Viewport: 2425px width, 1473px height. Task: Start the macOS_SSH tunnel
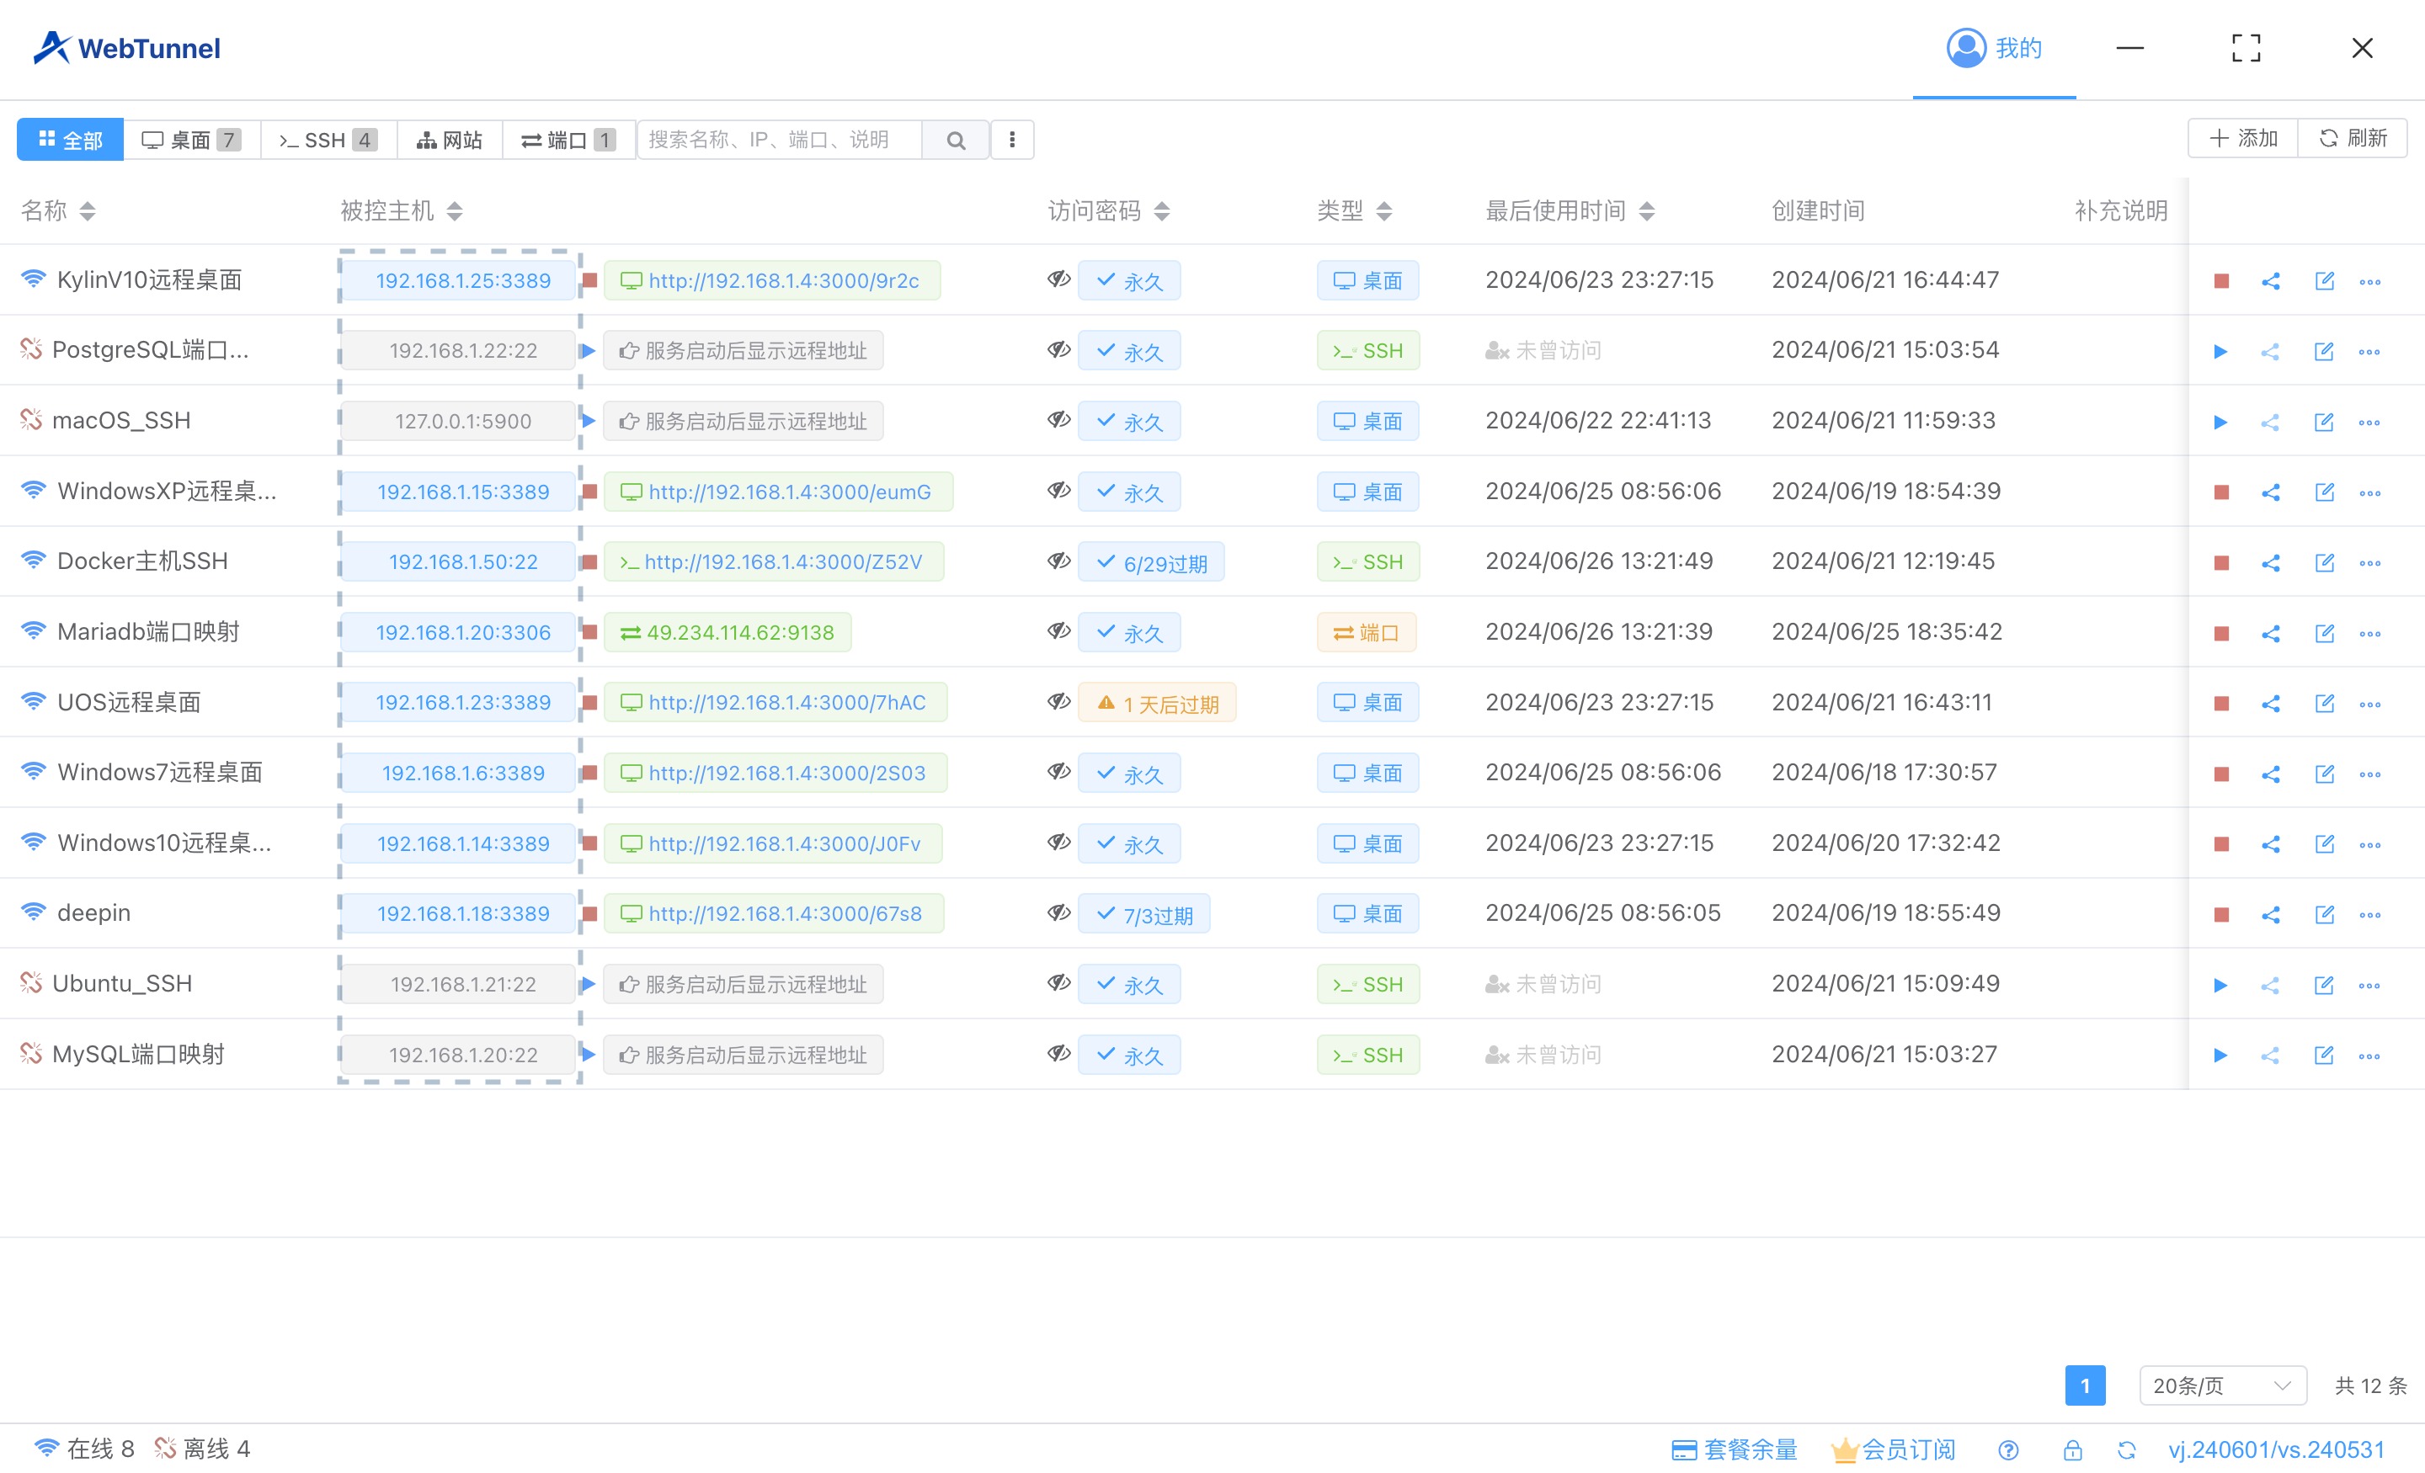tap(2220, 423)
